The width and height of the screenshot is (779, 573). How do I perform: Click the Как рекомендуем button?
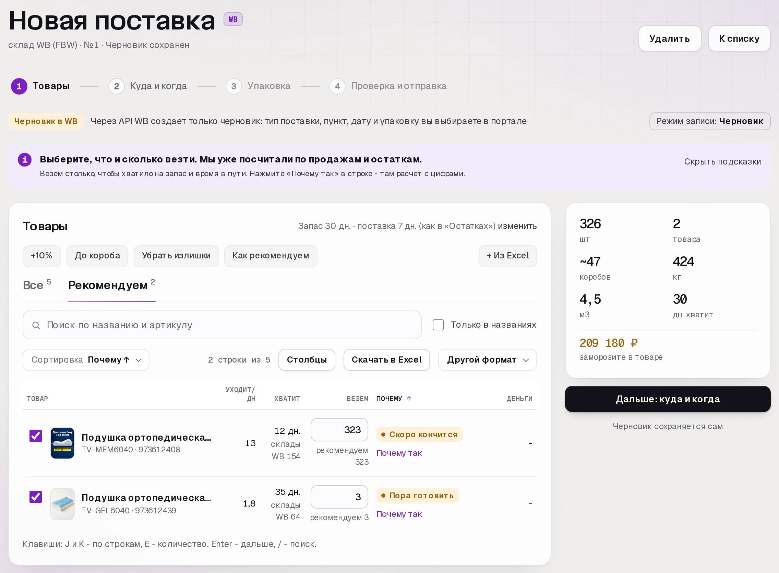[x=271, y=256]
